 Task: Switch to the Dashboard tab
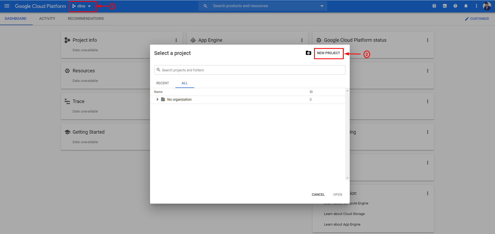pyautogui.click(x=16, y=18)
